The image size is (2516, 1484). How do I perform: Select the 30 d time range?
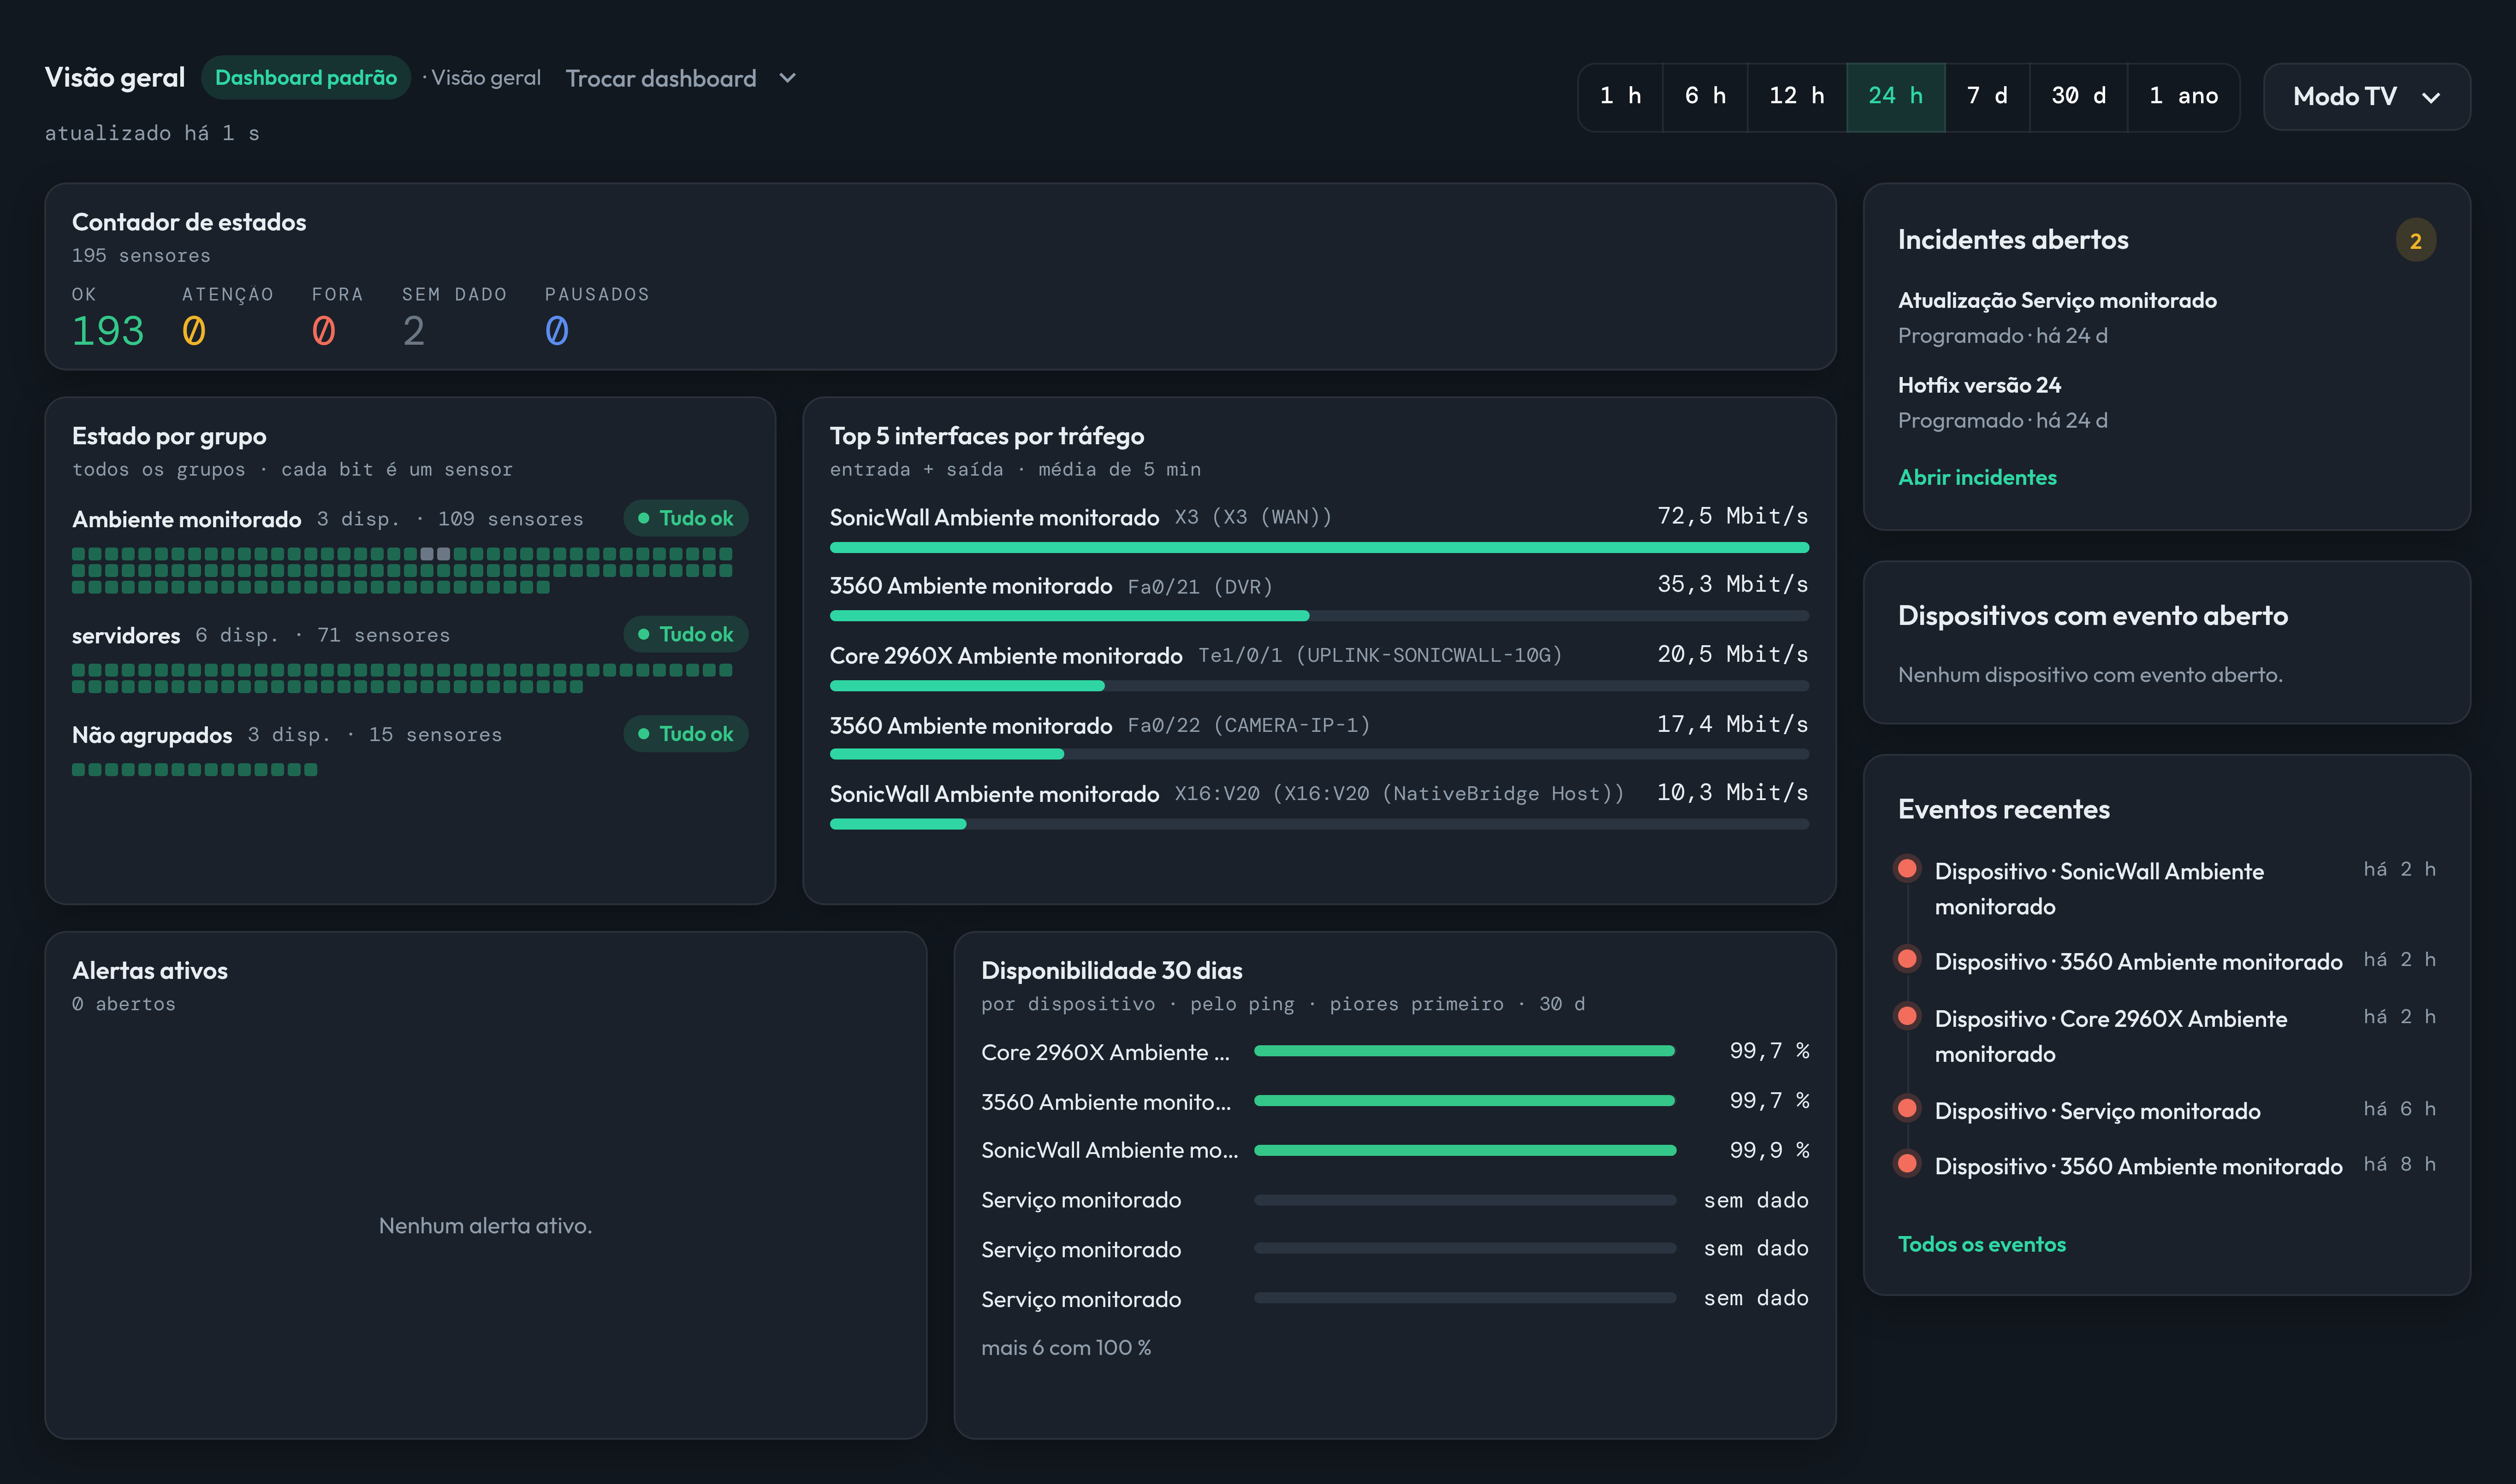[2079, 96]
